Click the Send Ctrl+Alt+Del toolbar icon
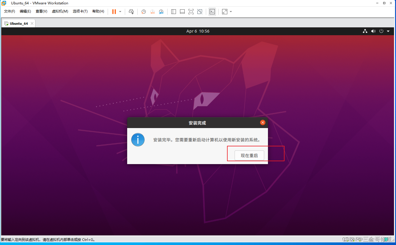This screenshot has height=245, width=396. click(x=131, y=12)
